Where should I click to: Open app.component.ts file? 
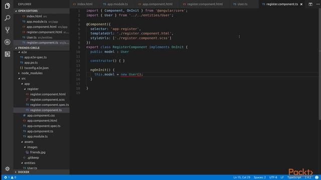point(40,131)
